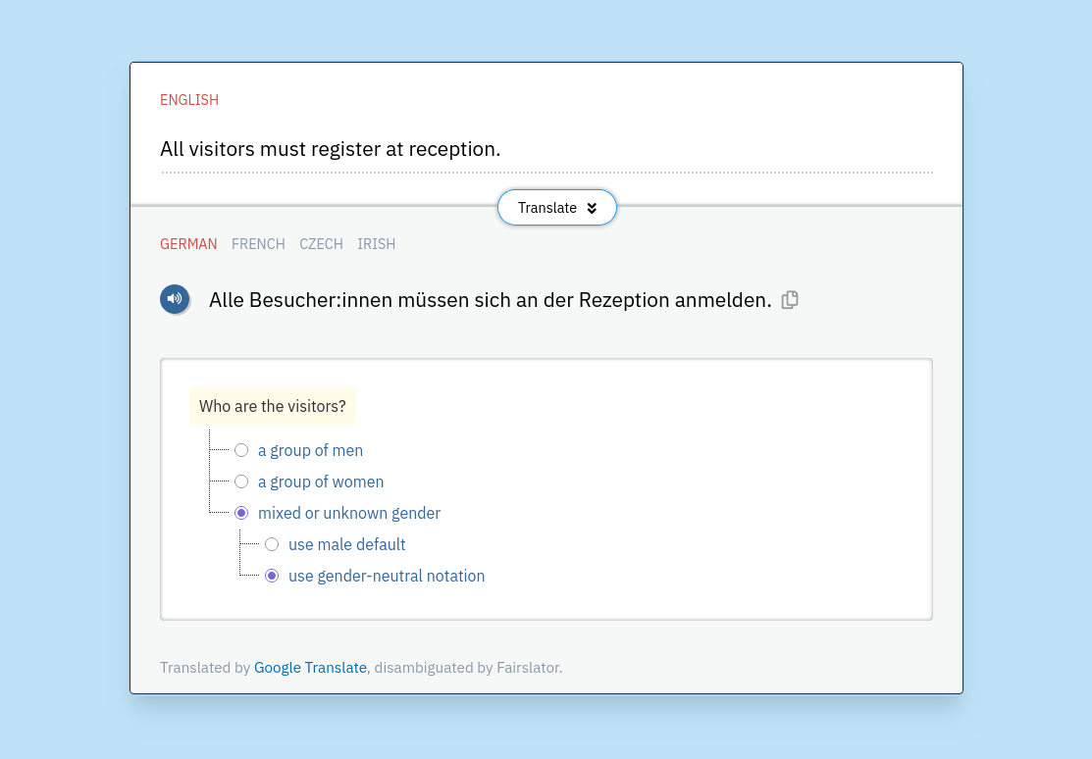Open the Irish translation tab
The height and width of the screenshot is (759, 1092).
(376, 244)
